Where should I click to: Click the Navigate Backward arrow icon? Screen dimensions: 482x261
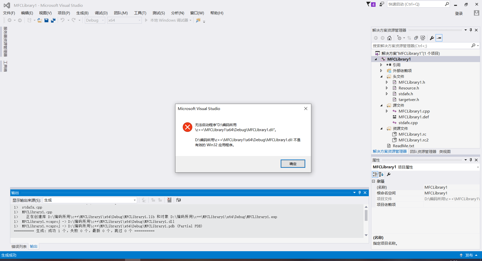pos(10,20)
